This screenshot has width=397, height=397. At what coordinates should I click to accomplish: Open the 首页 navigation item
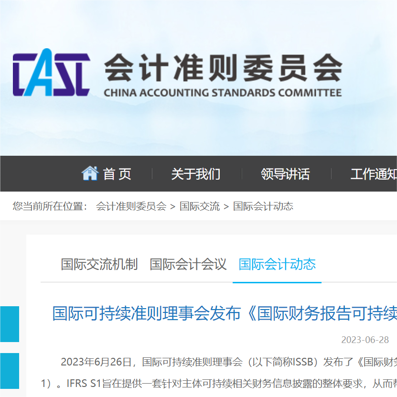pyautogui.click(x=117, y=174)
